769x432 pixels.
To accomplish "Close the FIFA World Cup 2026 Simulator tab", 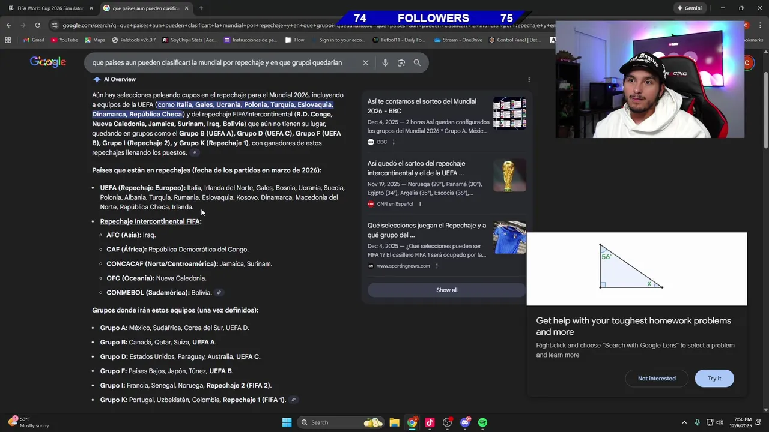I will click(x=91, y=8).
